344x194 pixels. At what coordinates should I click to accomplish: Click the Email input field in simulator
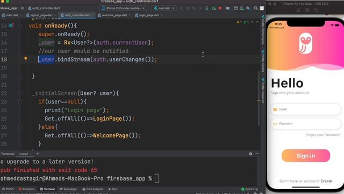click(306, 109)
